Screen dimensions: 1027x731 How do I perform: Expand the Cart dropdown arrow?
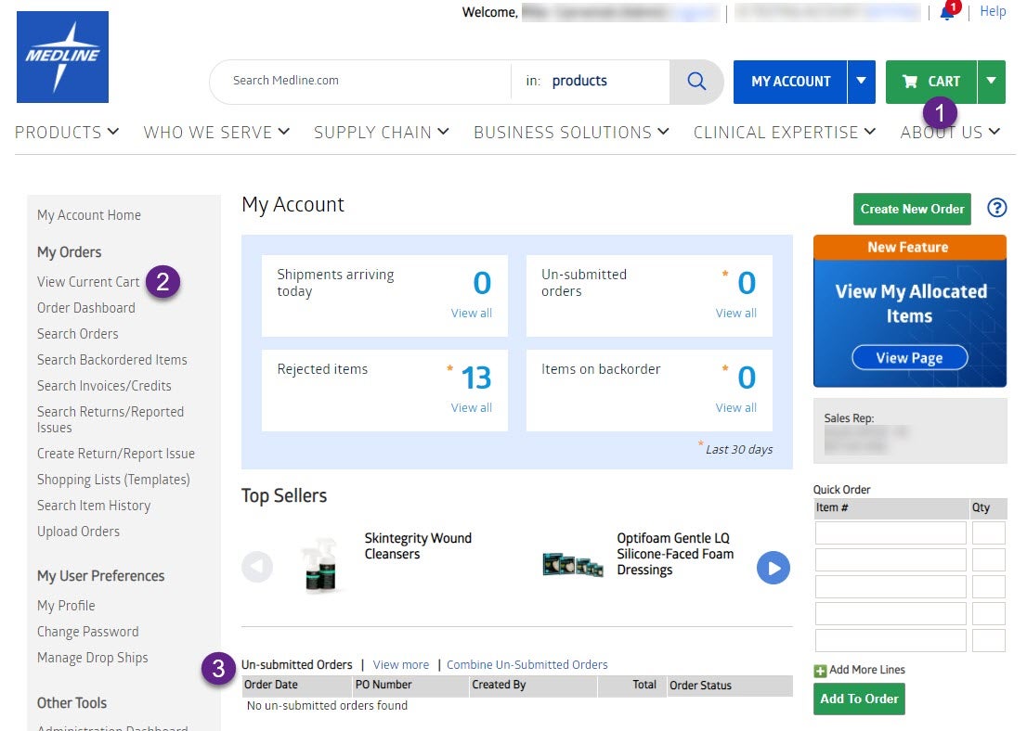[x=991, y=82]
